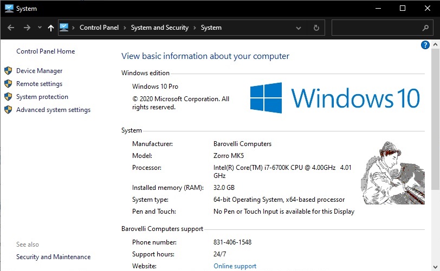Open help with the question mark icon

[x=425, y=44]
